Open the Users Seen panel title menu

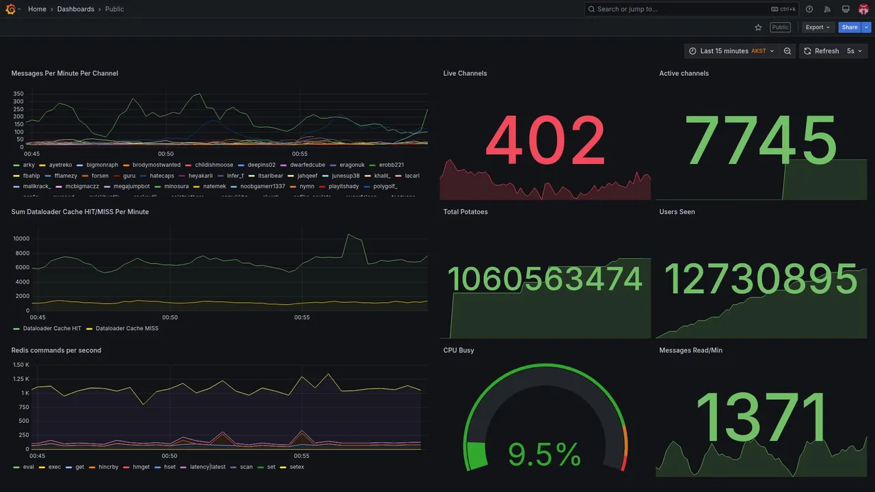pos(677,212)
